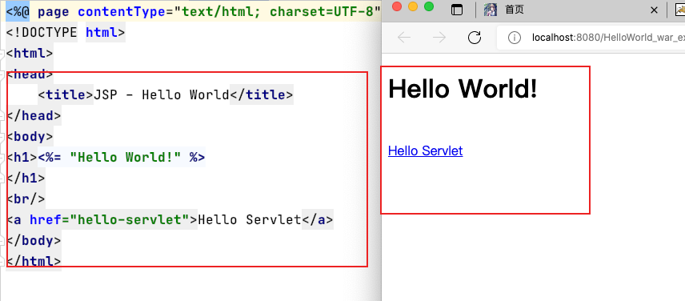
Task: Click the closing </body> tag line
Action: point(34,241)
